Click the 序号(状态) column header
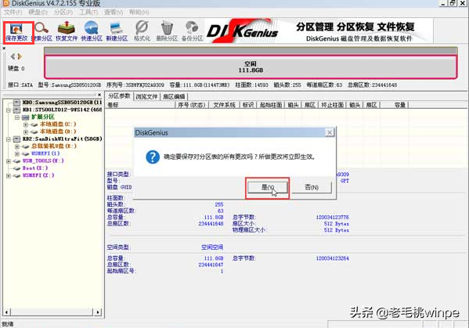 pos(191,105)
